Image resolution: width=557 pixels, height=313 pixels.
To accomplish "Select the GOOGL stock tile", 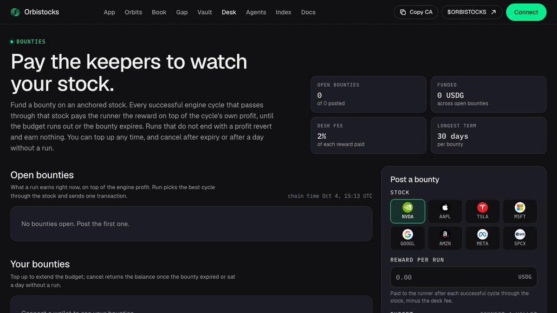I will point(408,238).
